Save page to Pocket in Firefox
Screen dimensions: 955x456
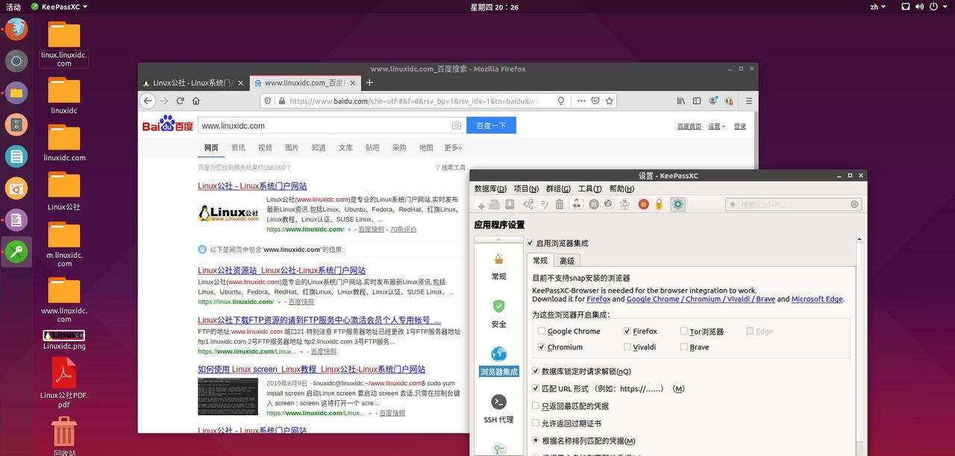click(x=595, y=101)
